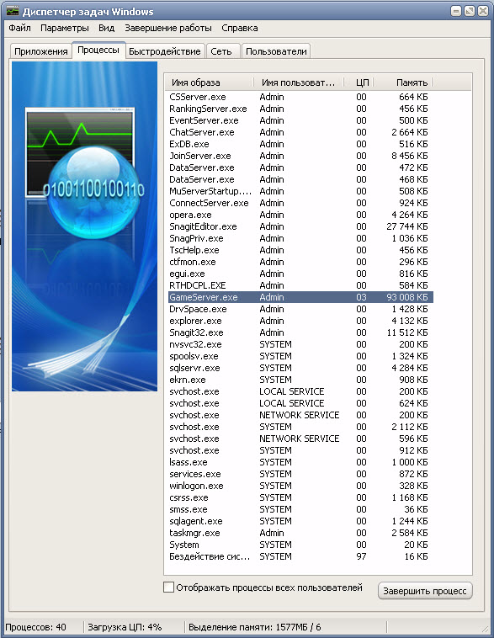Screen dimensions: 494x638
Task: Select svchost.exe NETWORK SERVICE row with 596 КБ
Action: click(x=300, y=439)
